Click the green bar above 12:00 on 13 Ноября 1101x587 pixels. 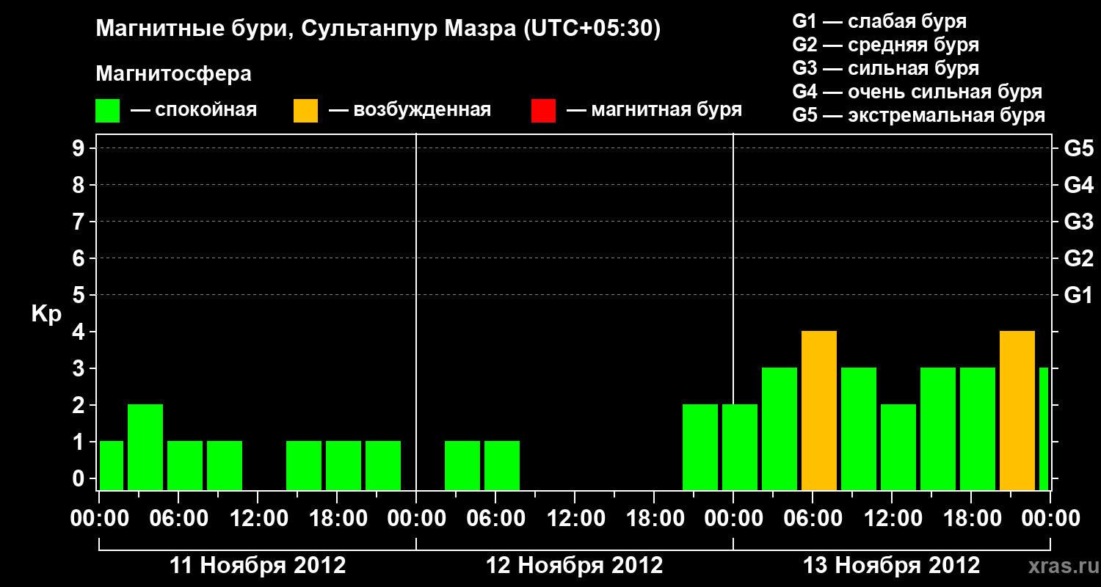coord(898,447)
